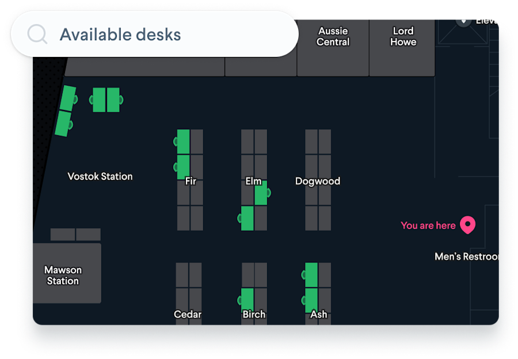Click the Men's Restroom label
518x359 pixels.
coord(466,257)
